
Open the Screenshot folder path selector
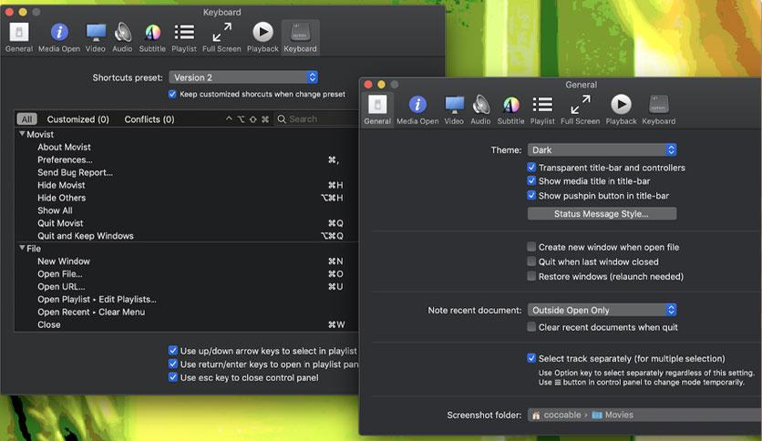coord(644,415)
